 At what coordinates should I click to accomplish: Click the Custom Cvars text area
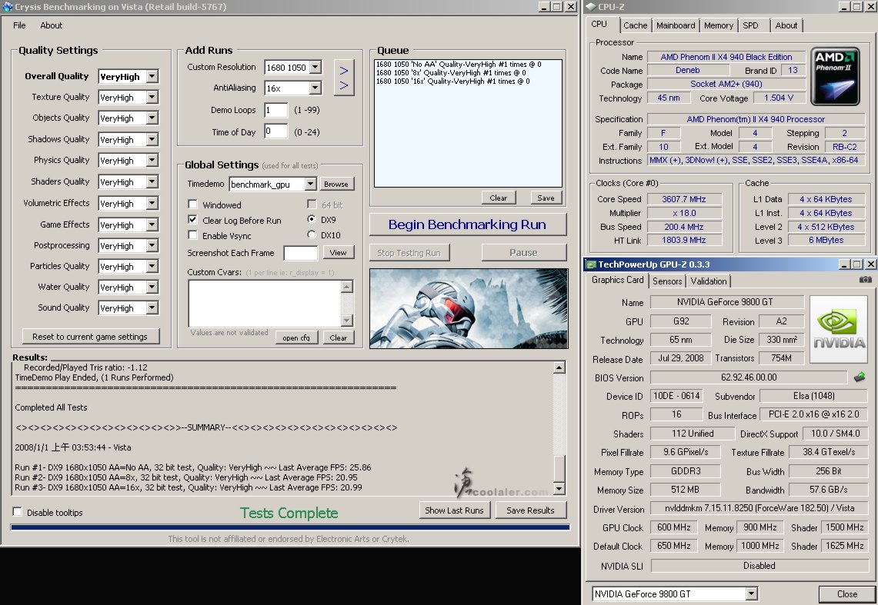click(265, 303)
